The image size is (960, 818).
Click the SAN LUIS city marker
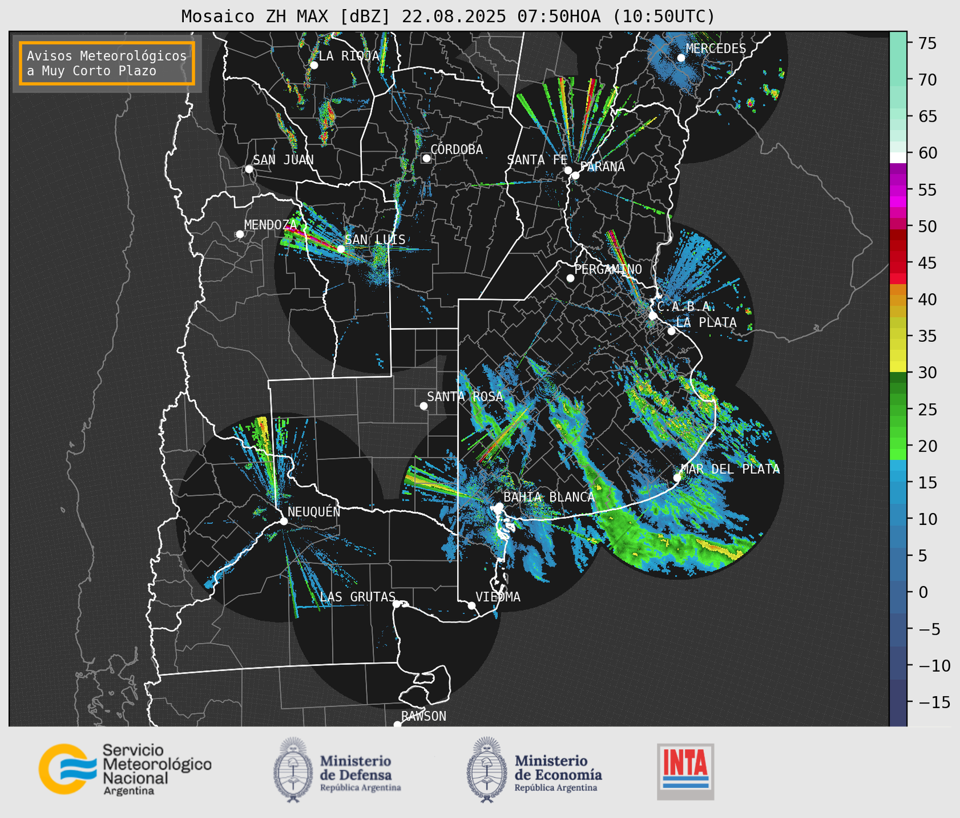[x=341, y=249]
